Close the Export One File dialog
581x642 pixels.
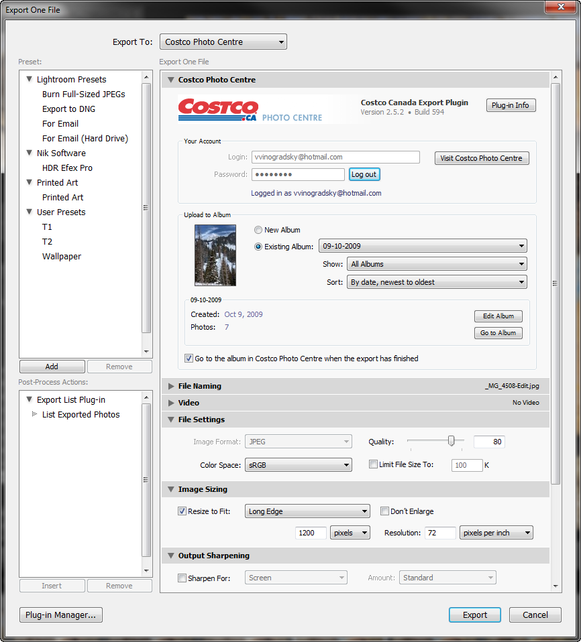pyautogui.click(x=561, y=7)
